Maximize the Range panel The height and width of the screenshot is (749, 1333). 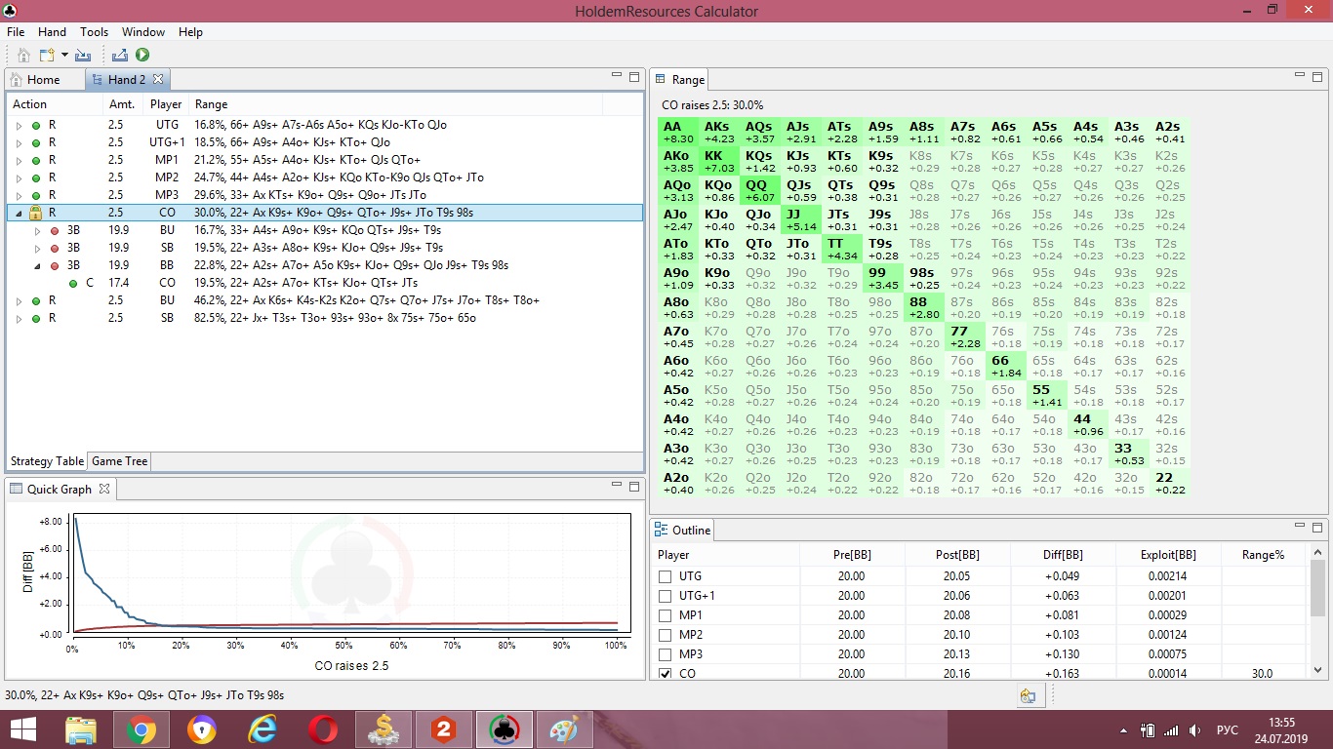click(x=1317, y=76)
